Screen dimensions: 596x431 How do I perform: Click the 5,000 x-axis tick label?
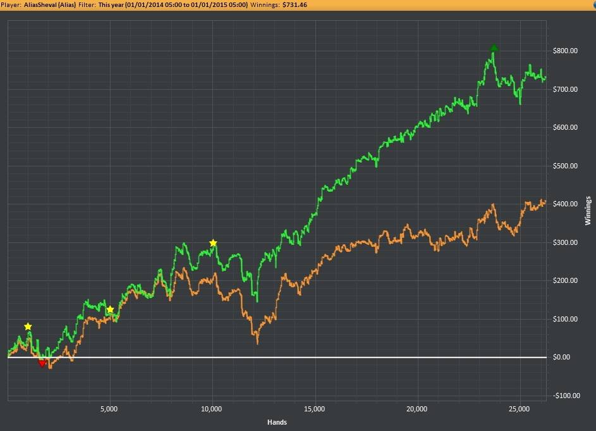(110, 409)
